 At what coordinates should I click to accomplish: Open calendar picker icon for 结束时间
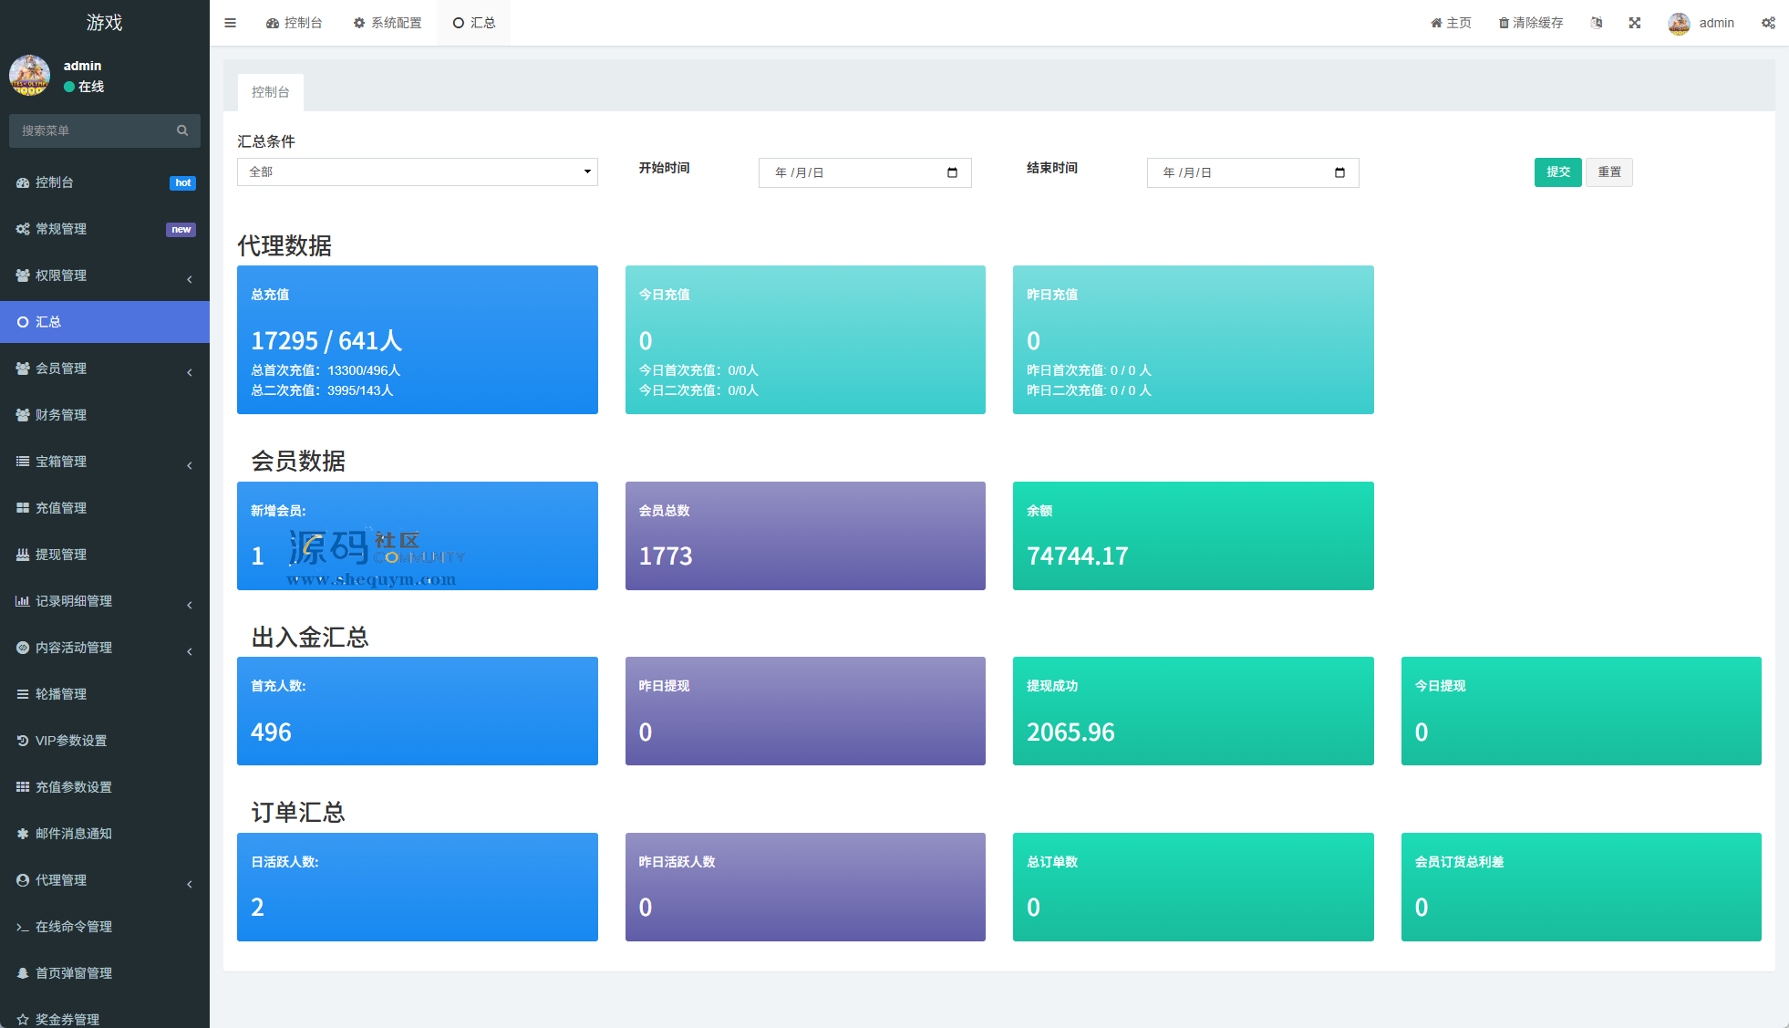[x=1339, y=172]
